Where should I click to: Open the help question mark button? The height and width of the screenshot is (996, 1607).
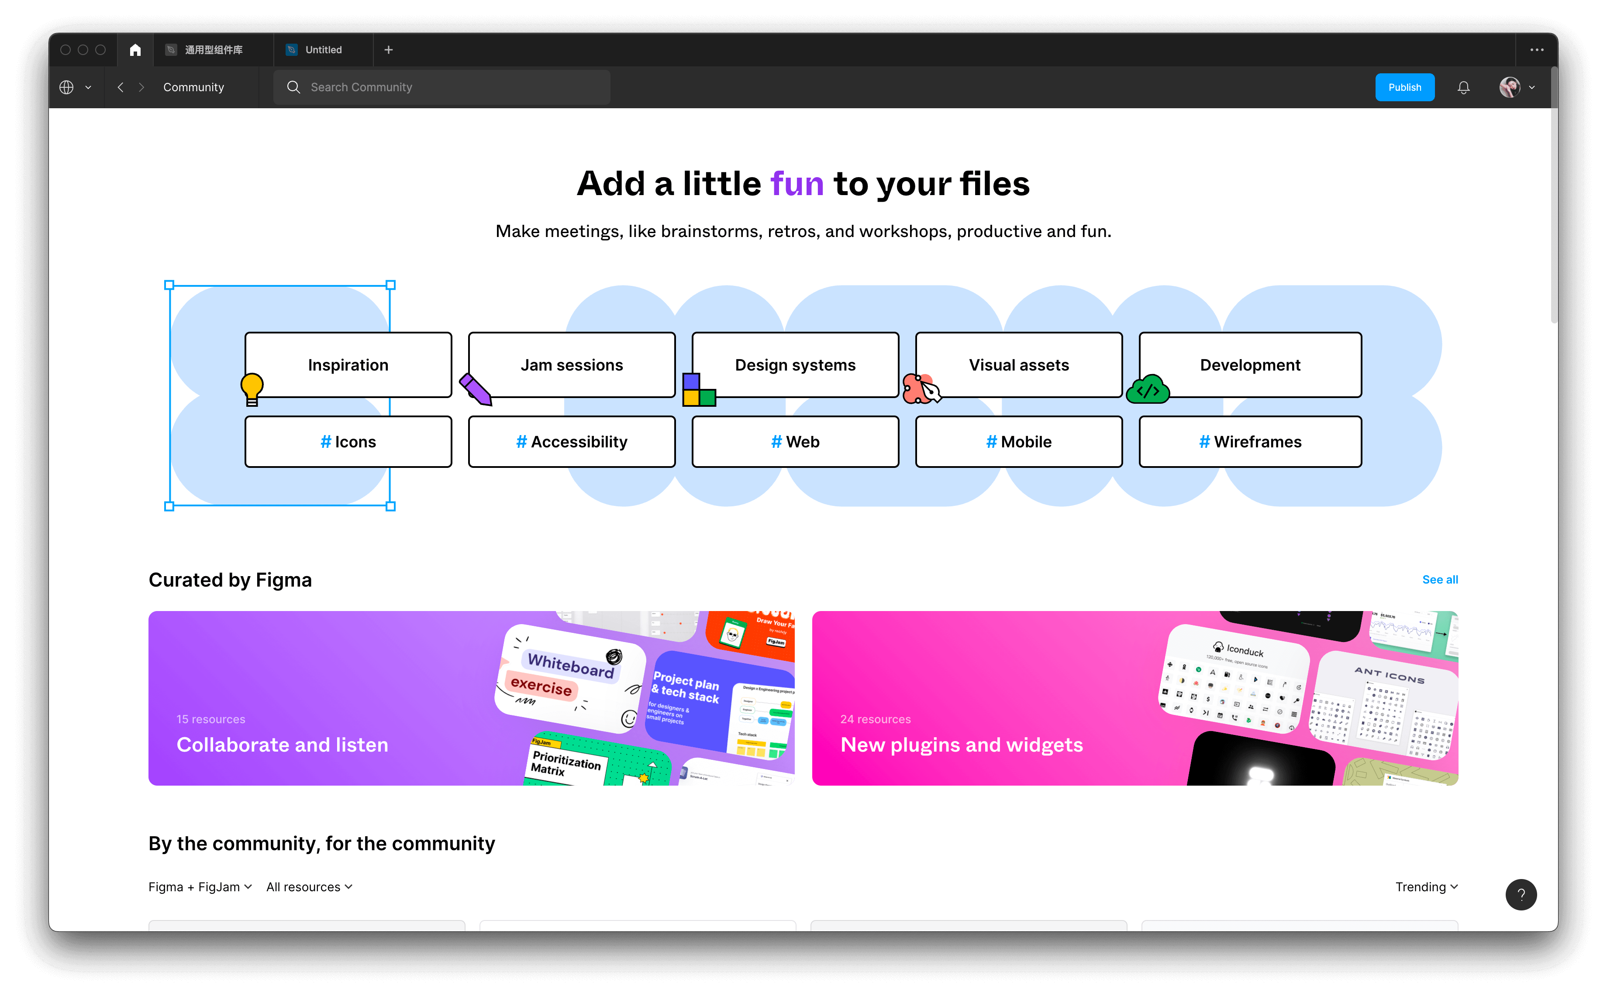(1521, 895)
